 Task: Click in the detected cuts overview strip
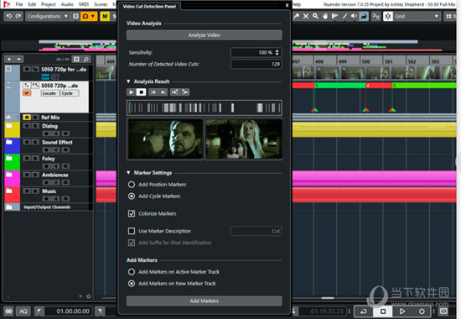[x=204, y=107]
